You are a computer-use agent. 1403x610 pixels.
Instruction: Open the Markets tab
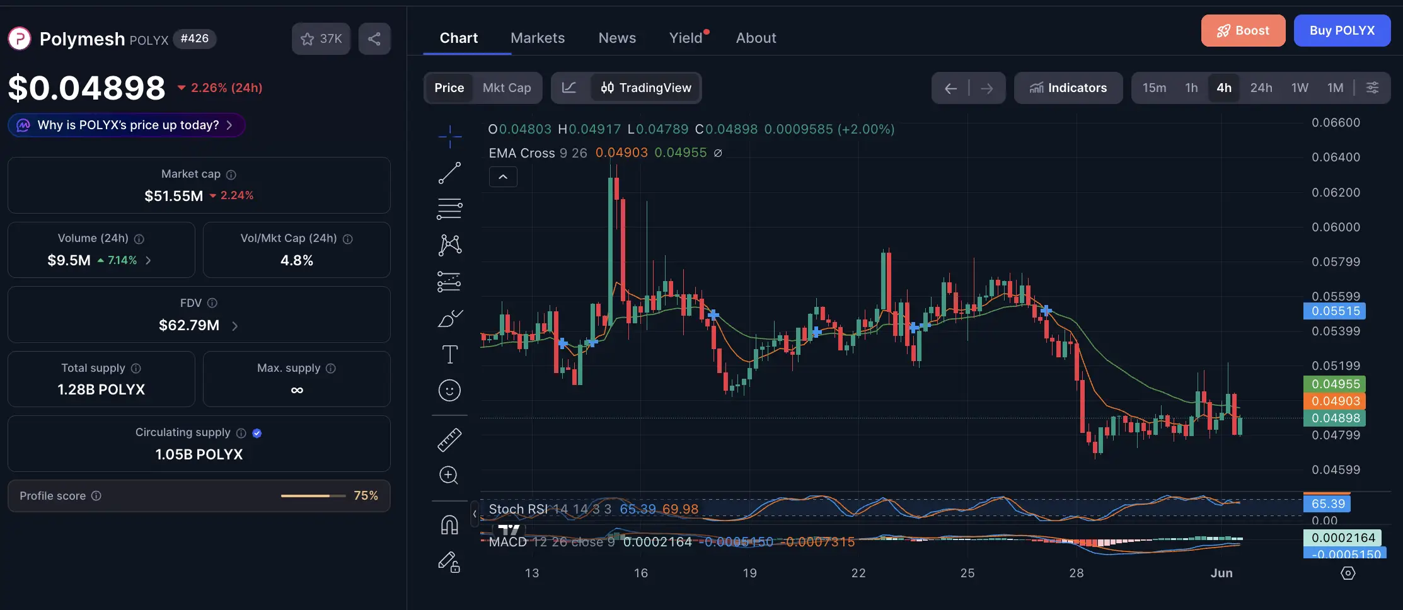[538, 38]
